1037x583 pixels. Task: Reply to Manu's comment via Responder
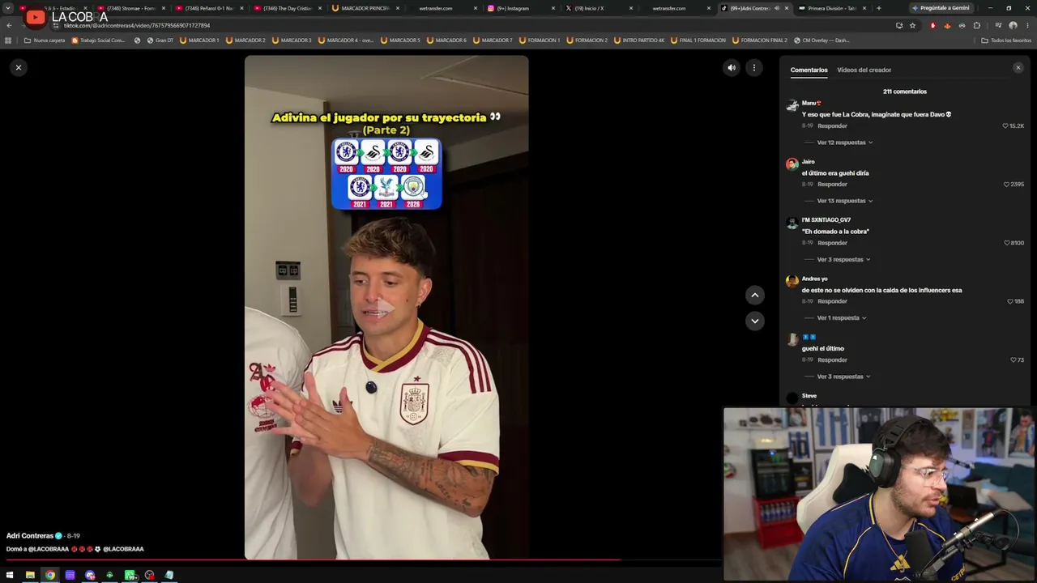(x=832, y=126)
